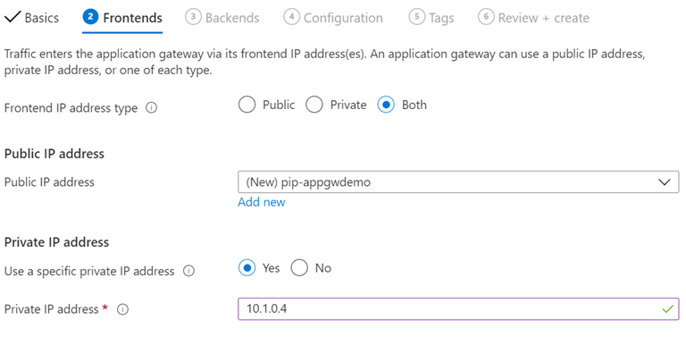686x337 pixels.
Task: Select Both for frontend IP address type
Action: pyautogui.click(x=386, y=105)
